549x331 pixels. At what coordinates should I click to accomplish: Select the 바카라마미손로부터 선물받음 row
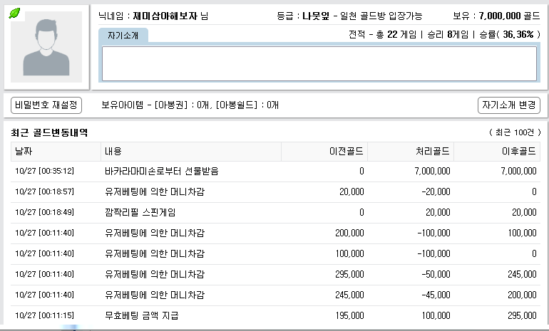point(275,172)
